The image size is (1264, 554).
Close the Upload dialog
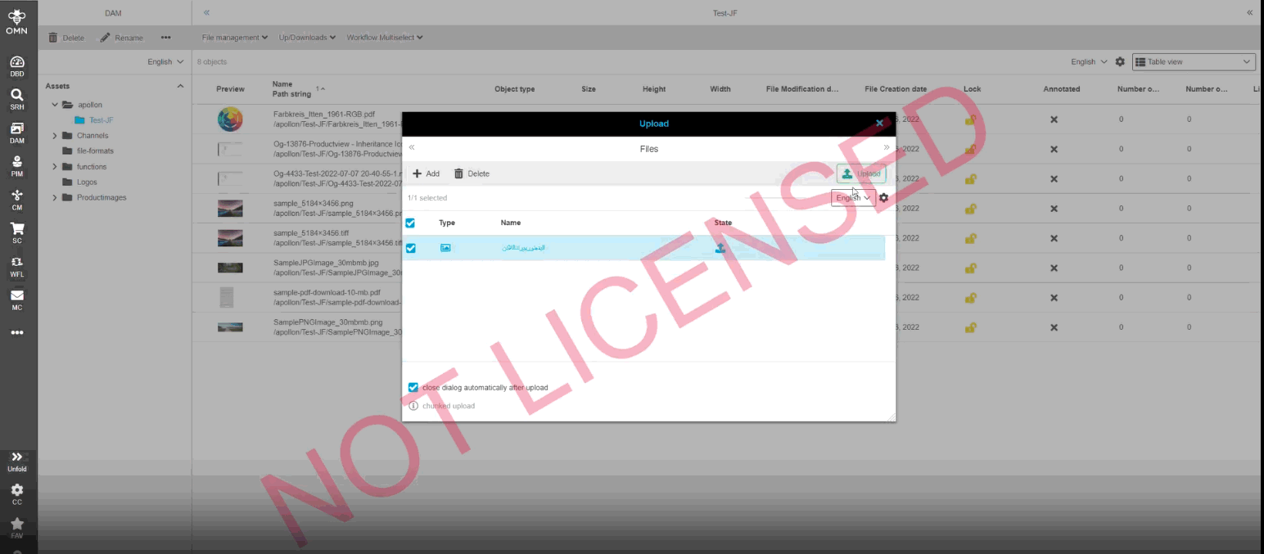879,124
